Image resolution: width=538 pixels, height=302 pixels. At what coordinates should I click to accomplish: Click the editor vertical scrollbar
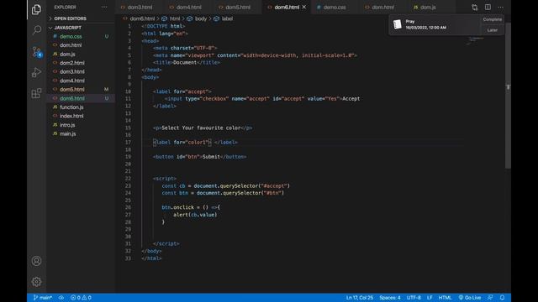[508, 96]
